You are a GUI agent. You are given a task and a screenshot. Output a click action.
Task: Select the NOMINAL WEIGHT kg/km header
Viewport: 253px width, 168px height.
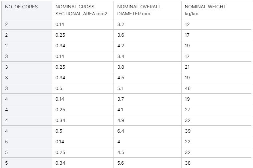click(216, 10)
